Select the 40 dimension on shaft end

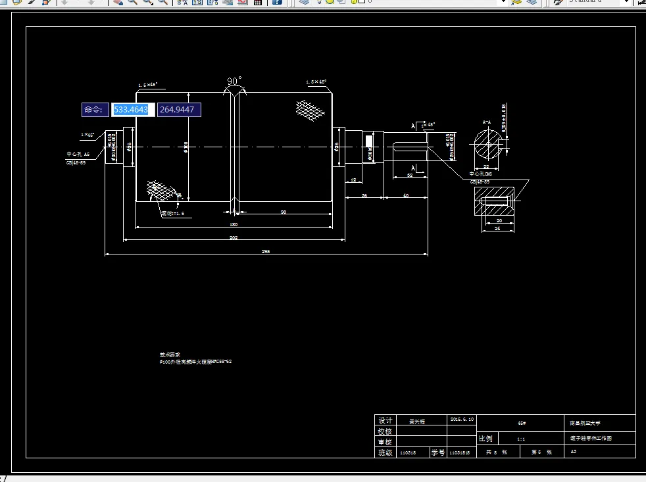(406, 195)
